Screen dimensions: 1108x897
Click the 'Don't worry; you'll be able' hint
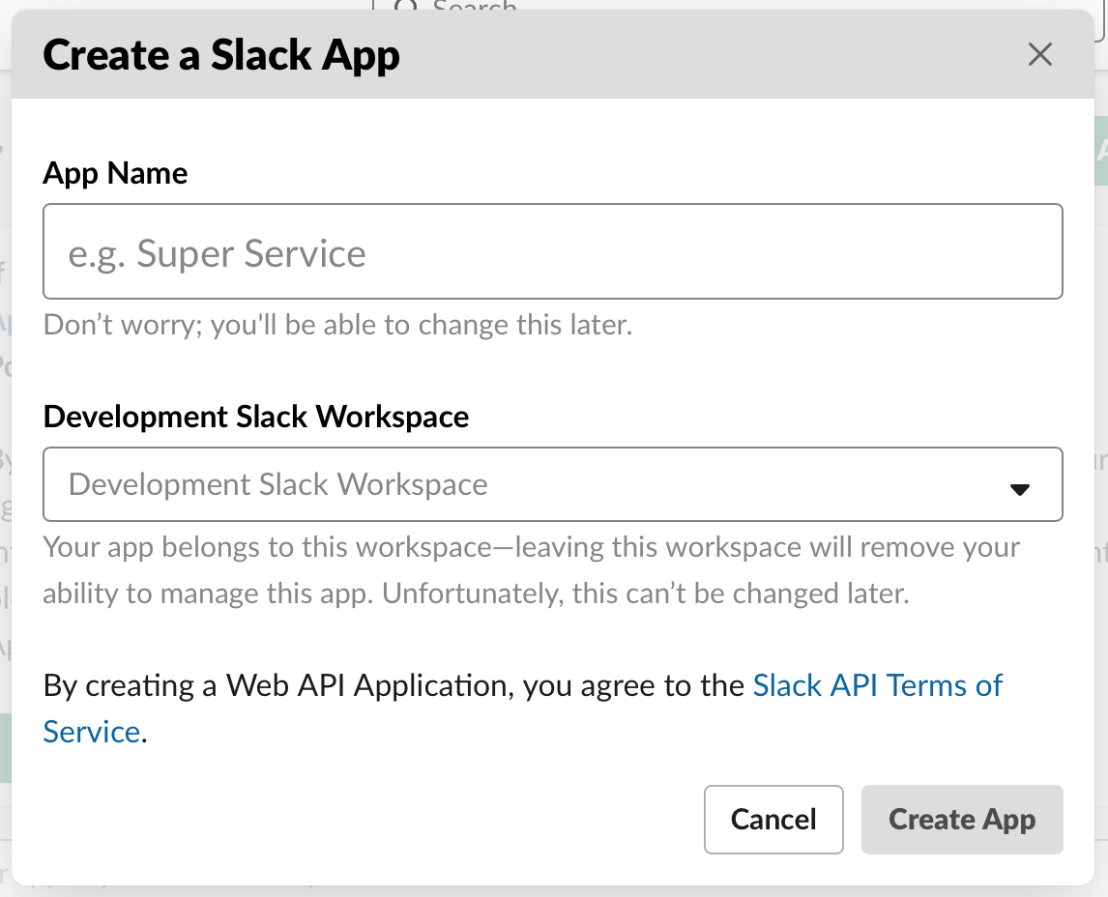337,325
